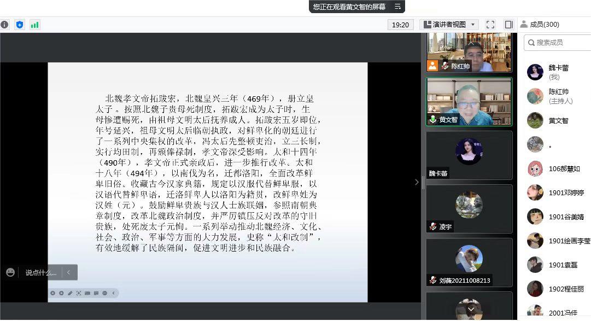Open screen-sharing options menu beside 黄文智的屏幕
Screen dimensions: 591x321
[397, 7]
